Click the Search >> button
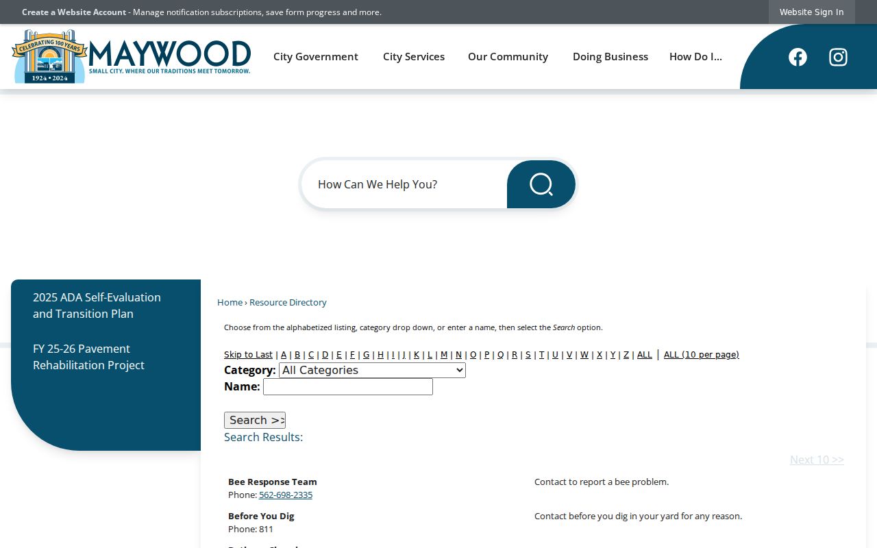877x548 pixels. point(255,421)
